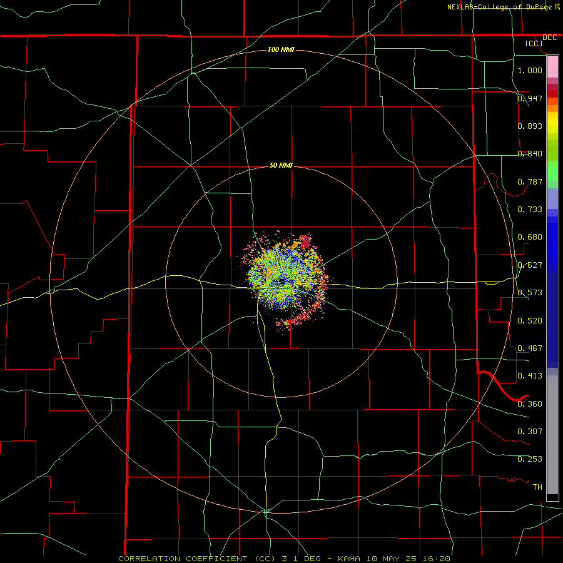Screen dimensions: 563x563
Task: Click the 50 NMI range ring label
Action: coord(281,165)
